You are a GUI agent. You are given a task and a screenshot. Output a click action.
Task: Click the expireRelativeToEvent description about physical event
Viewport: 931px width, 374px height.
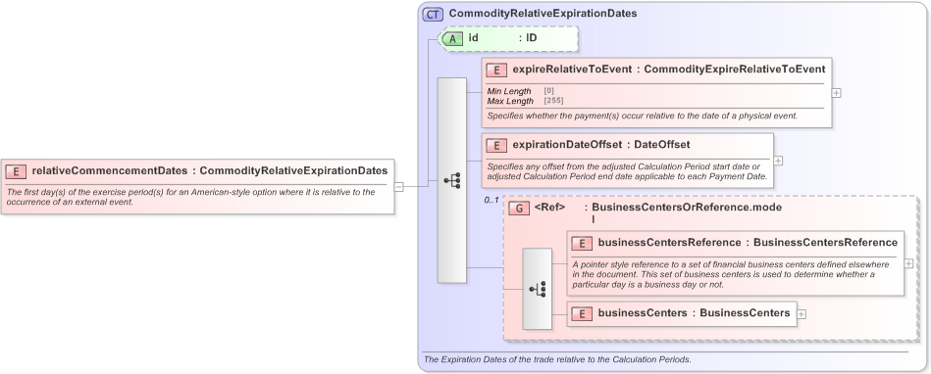[x=642, y=117]
